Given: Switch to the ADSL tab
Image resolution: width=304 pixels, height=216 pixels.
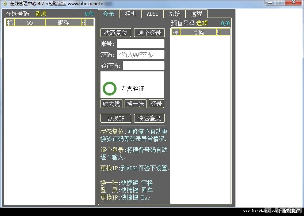Looking at the screenshot, I should tap(152, 14).
